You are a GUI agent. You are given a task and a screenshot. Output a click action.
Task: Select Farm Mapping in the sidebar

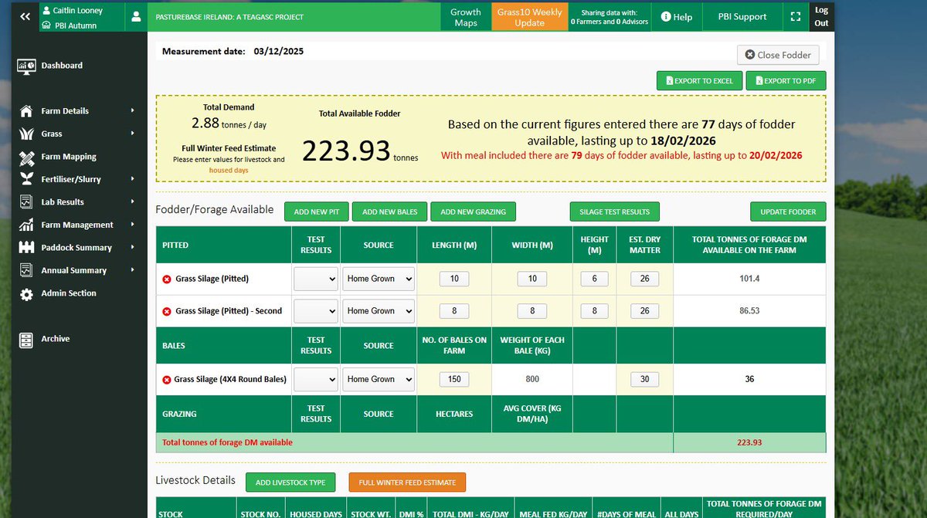tap(69, 157)
